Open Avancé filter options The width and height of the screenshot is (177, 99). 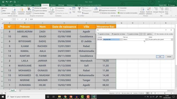point(85,13)
